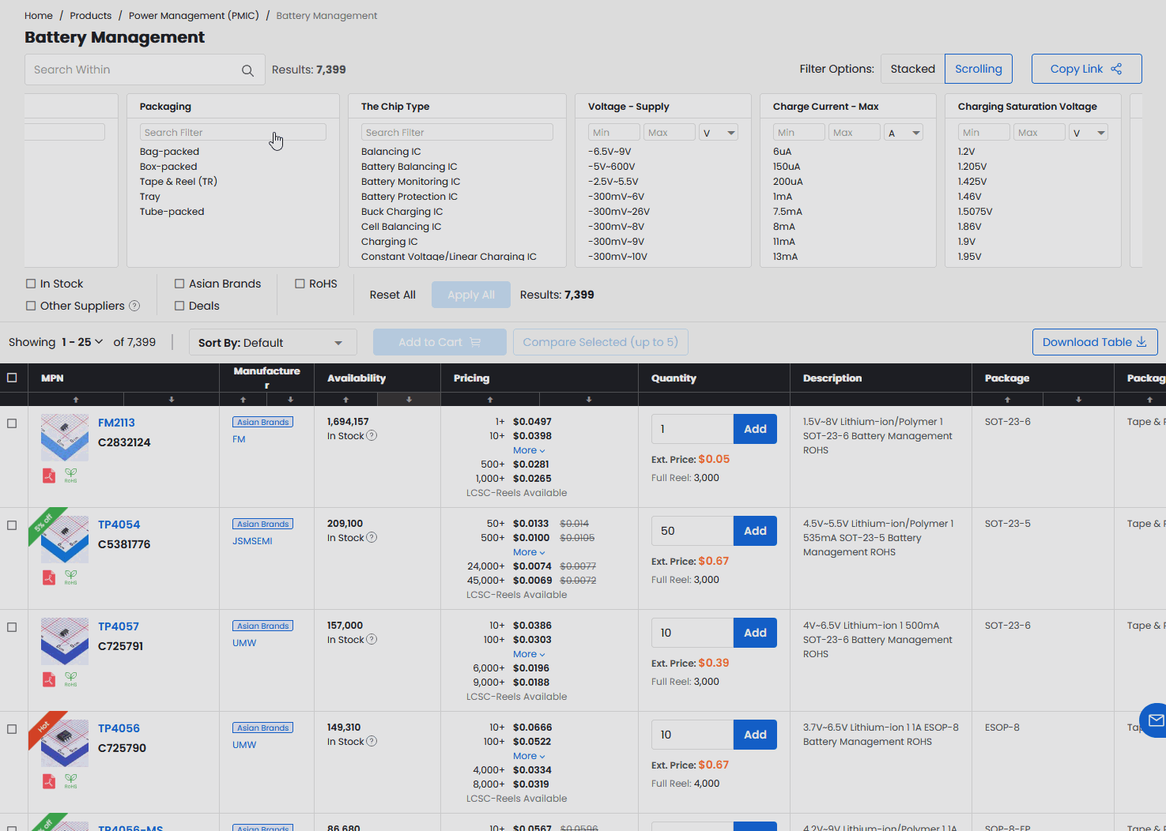The width and height of the screenshot is (1166, 831).
Task: Click the quantity input field for TP4056
Action: tap(692, 735)
